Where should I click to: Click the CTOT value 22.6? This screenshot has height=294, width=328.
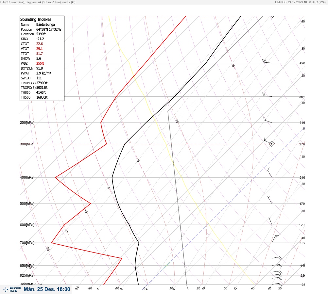pyautogui.click(x=39, y=44)
